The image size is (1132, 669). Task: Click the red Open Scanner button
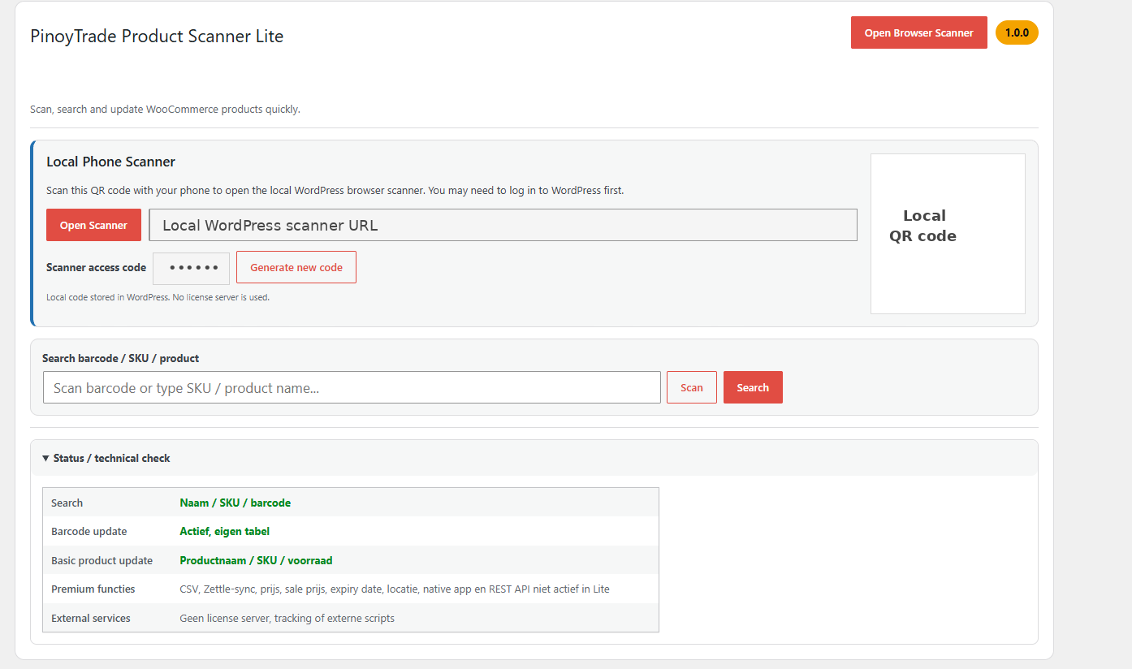pos(93,225)
